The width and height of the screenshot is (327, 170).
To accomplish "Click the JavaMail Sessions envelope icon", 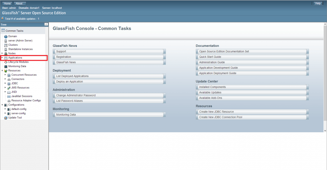I will pyautogui.click(x=9, y=97).
